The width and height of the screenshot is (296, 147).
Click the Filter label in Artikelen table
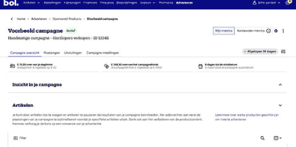23,138
